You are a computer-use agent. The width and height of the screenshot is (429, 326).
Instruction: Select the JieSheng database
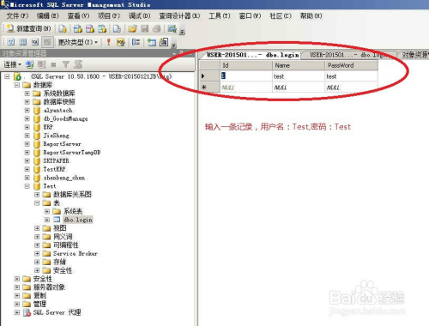click(56, 136)
